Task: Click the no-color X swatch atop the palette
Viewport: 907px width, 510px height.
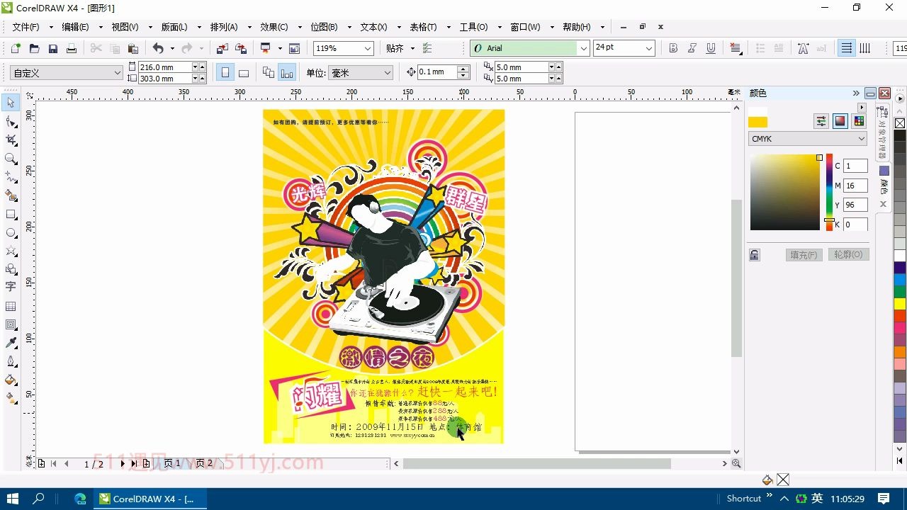Action: pyautogui.click(x=900, y=123)
